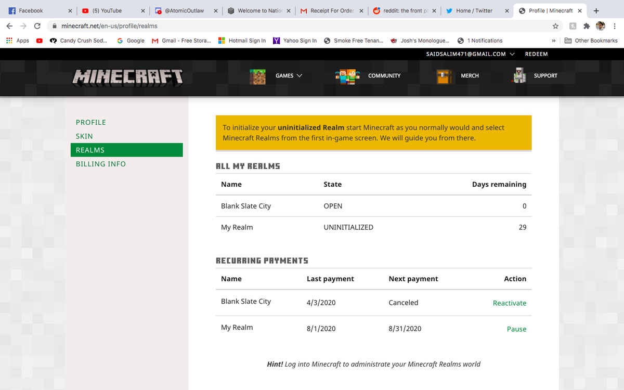The image size is (624, 390).
Task: Open the 1 Notifications bookmark
Action: click(x=480, y=41)
